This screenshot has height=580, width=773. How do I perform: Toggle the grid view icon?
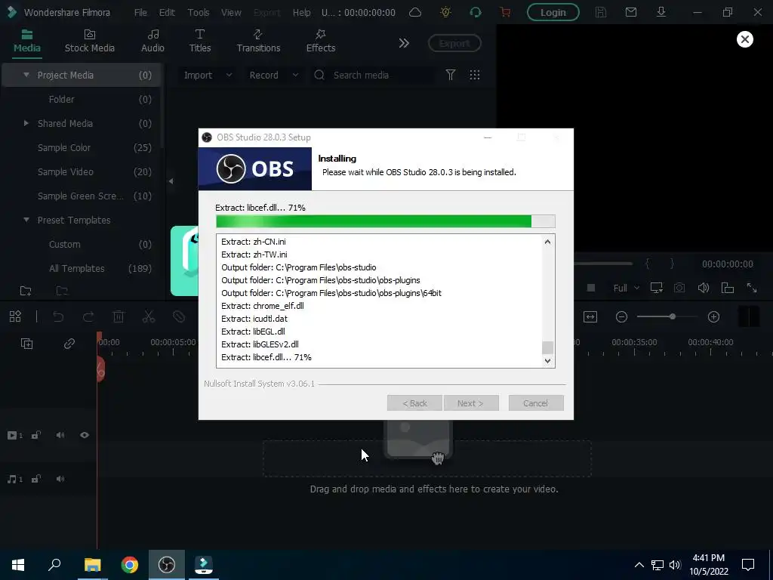[475, 75]
